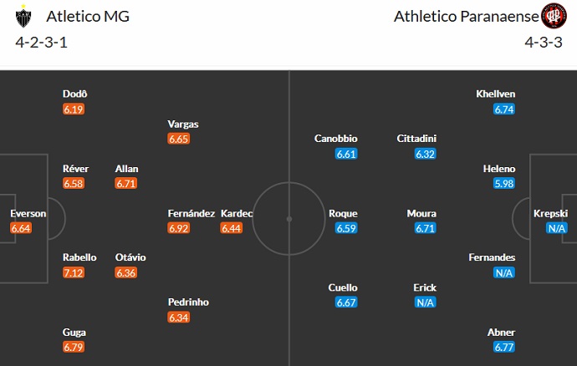This screenshot has width=577, height=366.
Task: Click the Atletico MG club crest
Action: 26,16
